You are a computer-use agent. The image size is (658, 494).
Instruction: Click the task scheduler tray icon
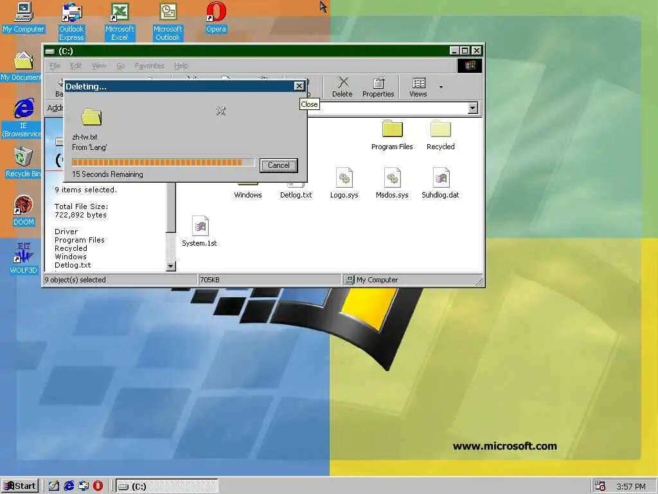tap(600, 486)
